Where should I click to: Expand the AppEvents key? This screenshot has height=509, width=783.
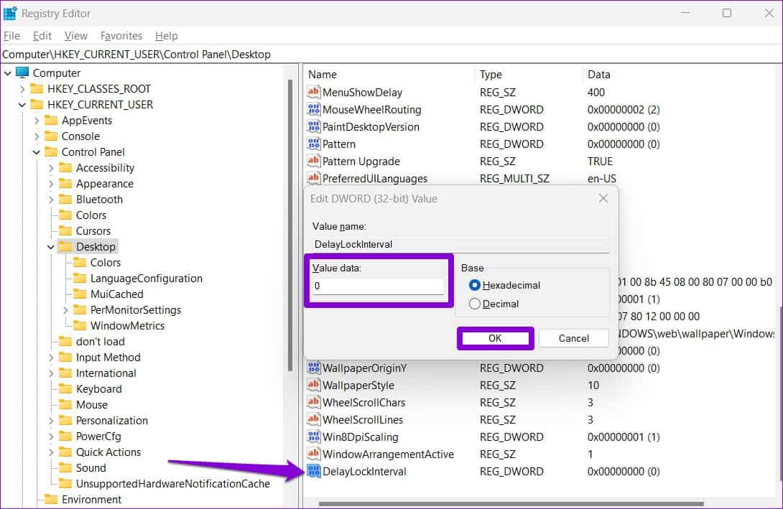point(37,121)
